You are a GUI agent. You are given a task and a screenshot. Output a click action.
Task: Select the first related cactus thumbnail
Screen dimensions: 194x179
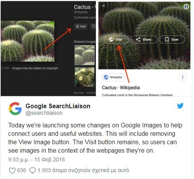click(85, 55)
